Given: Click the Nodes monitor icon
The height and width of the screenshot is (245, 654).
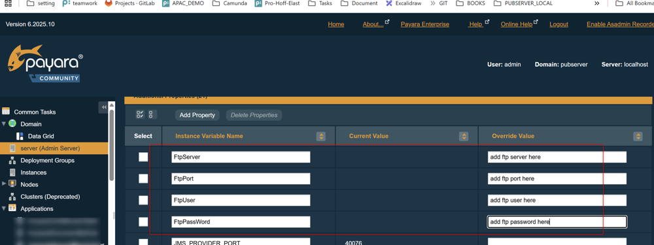Looking at the screenshot, I should coord(12,184).
